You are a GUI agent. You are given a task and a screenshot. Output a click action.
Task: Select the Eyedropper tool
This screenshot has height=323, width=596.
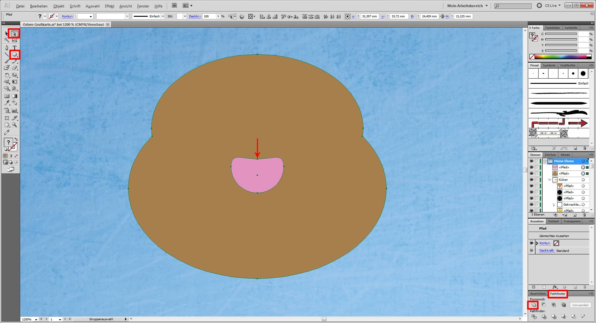point(7,103)
